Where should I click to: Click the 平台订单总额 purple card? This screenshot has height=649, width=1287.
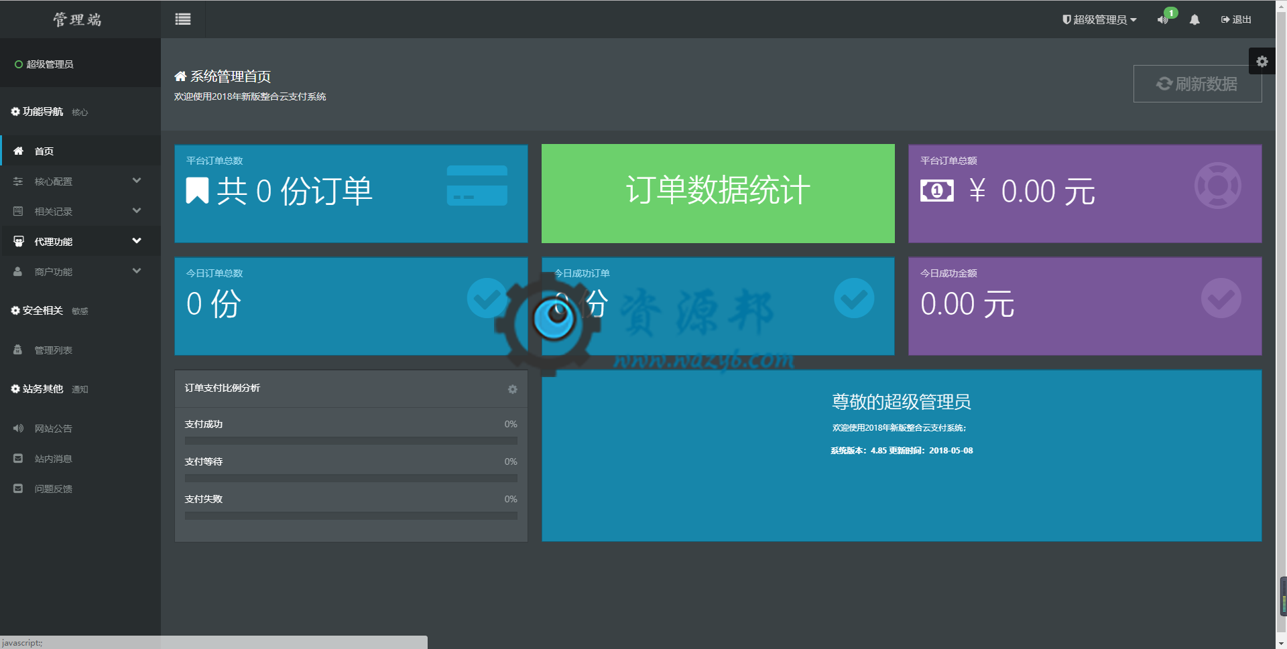pos(1085,194)
